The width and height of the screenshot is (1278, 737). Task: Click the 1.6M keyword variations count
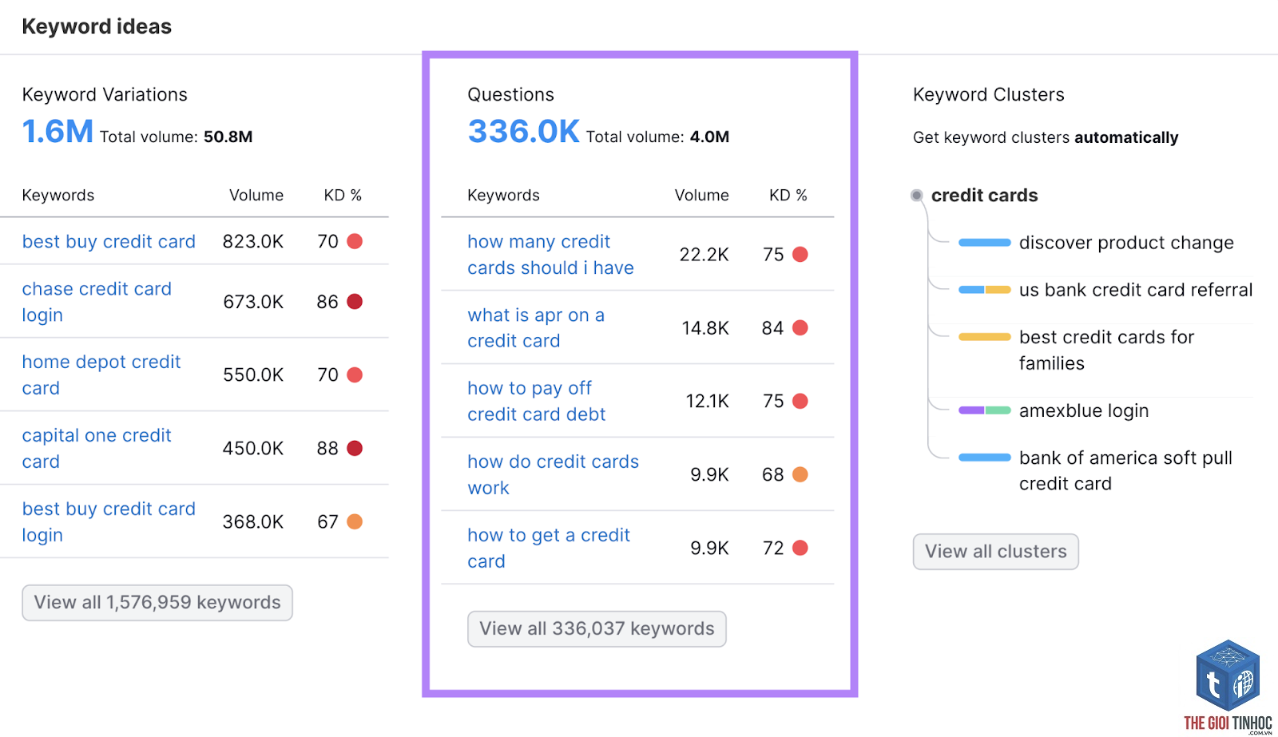click(58, 132)
